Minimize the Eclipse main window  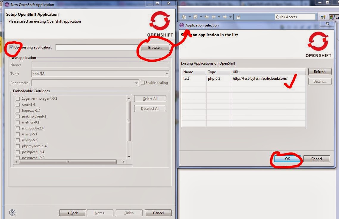(x=320, y=2)
